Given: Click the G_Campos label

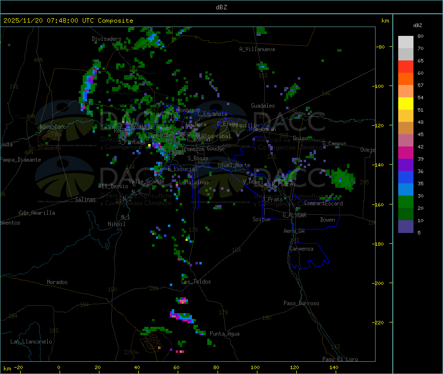Looking at the screenshot, I should click(334, 144).
